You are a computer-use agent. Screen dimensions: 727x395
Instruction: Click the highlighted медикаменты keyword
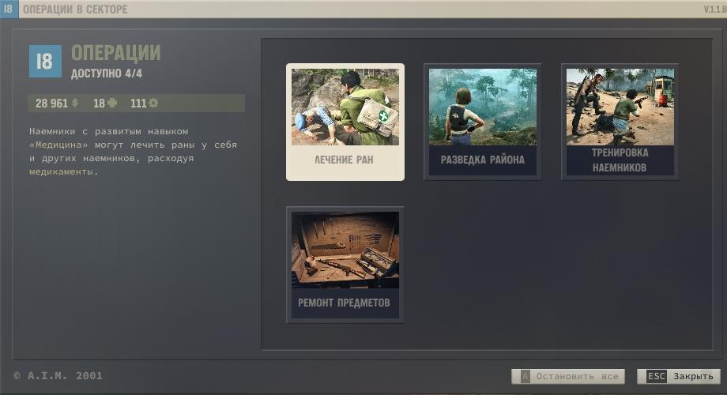[61, 172]
